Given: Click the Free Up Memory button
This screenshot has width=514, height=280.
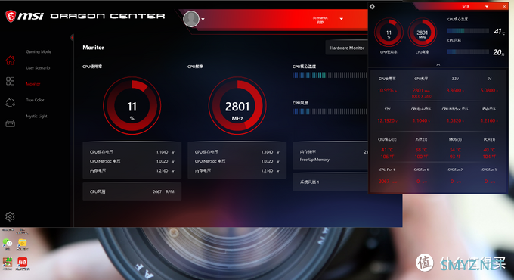Looking at the screenshot, I should click(x=314, y=160).
